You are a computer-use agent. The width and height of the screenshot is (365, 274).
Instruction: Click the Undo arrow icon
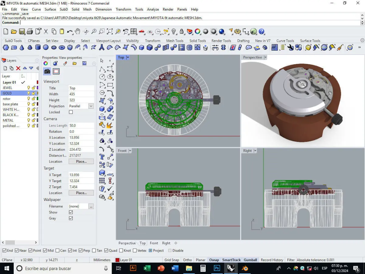pyautogui.click(x=70, y=31)
